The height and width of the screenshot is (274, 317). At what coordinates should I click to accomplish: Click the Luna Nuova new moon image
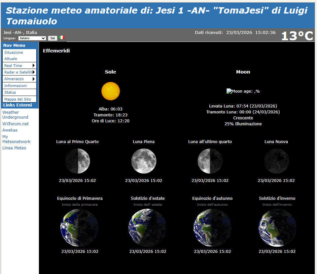[276, 161]
